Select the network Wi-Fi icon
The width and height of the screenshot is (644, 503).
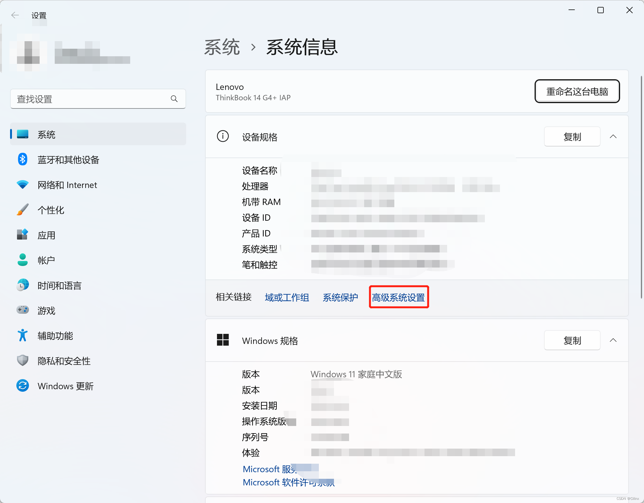point(22,185)
